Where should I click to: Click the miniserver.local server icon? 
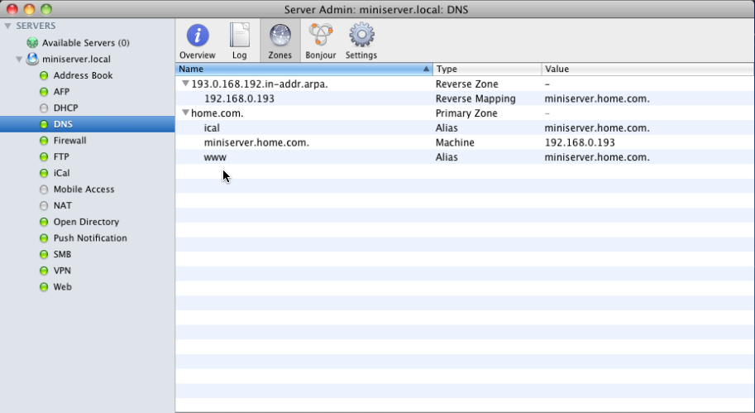tap(32, 59)
